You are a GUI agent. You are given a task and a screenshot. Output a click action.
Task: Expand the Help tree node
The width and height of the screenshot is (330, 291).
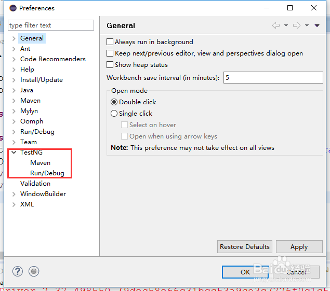[x=14, y=70]
